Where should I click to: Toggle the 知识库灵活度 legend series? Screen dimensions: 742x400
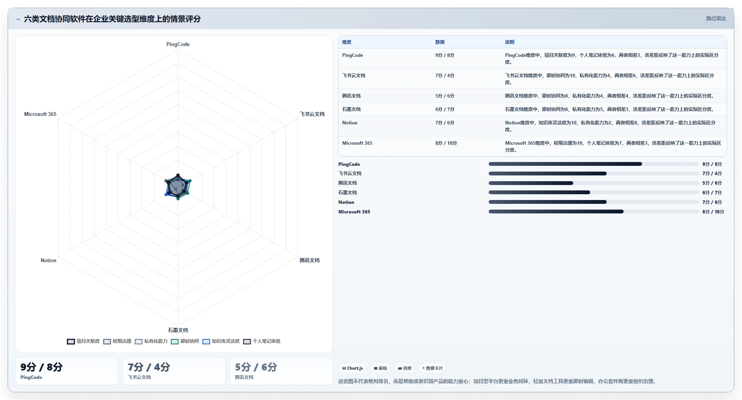pos(221,341)
